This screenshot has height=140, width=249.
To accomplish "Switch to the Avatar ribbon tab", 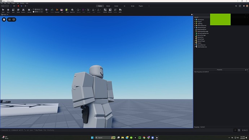I will click(116, 6).
